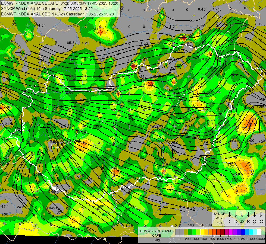The image size is (266, 244).
Task: Pick the white swatch above 6000
Action: coord(259,232)
